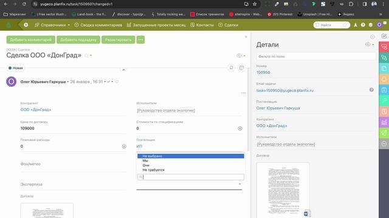
Task: Open the Сводка комментариев menu item
Action: tap(98, 25)
